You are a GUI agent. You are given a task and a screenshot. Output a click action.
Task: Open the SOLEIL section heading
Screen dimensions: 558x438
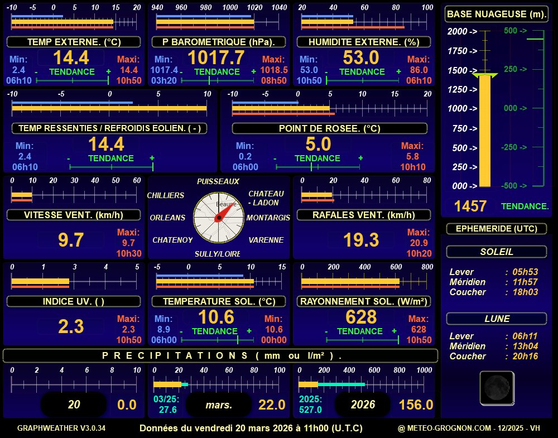pyautogui.click(x=496, y=252)
